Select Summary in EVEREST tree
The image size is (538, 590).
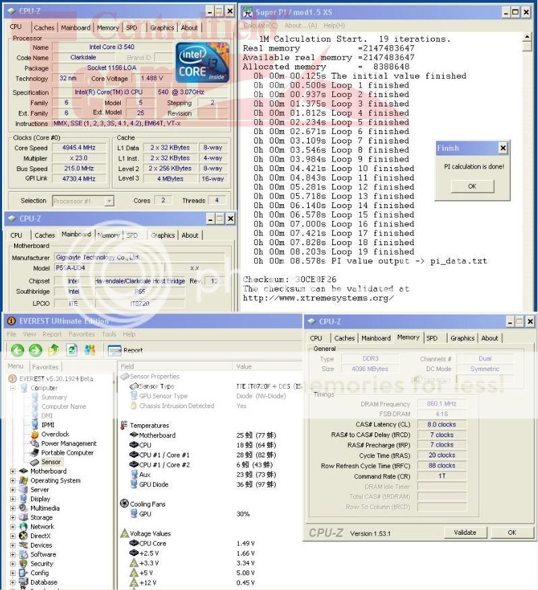pos(54,397)
